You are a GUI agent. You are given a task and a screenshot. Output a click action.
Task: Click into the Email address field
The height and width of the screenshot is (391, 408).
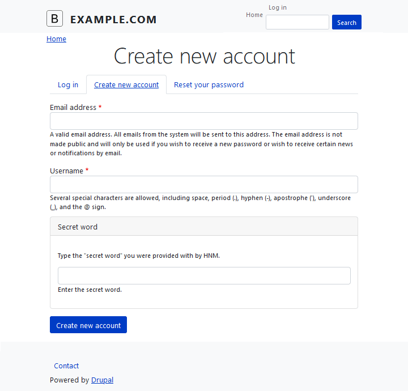click(204, 121)
